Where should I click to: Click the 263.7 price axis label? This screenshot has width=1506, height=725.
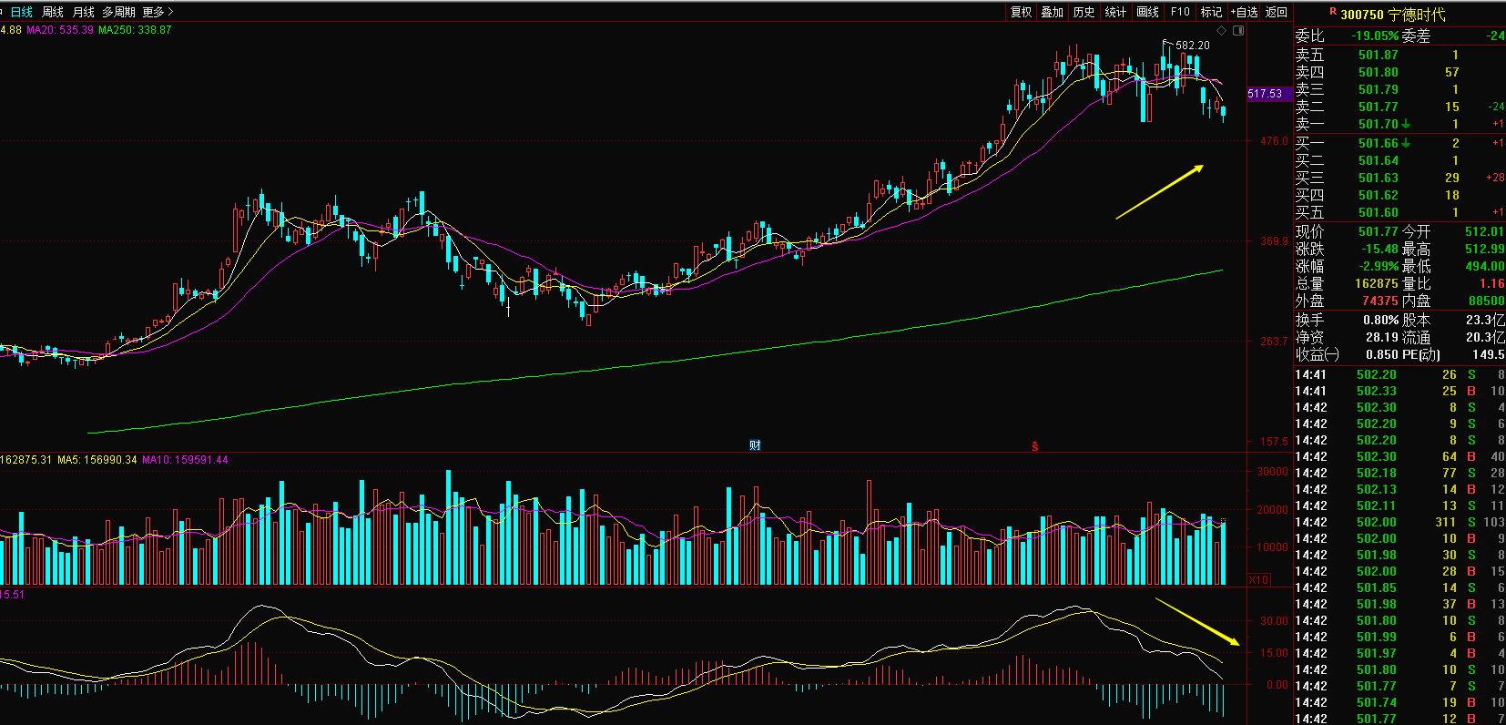[x=1274, y=342]
